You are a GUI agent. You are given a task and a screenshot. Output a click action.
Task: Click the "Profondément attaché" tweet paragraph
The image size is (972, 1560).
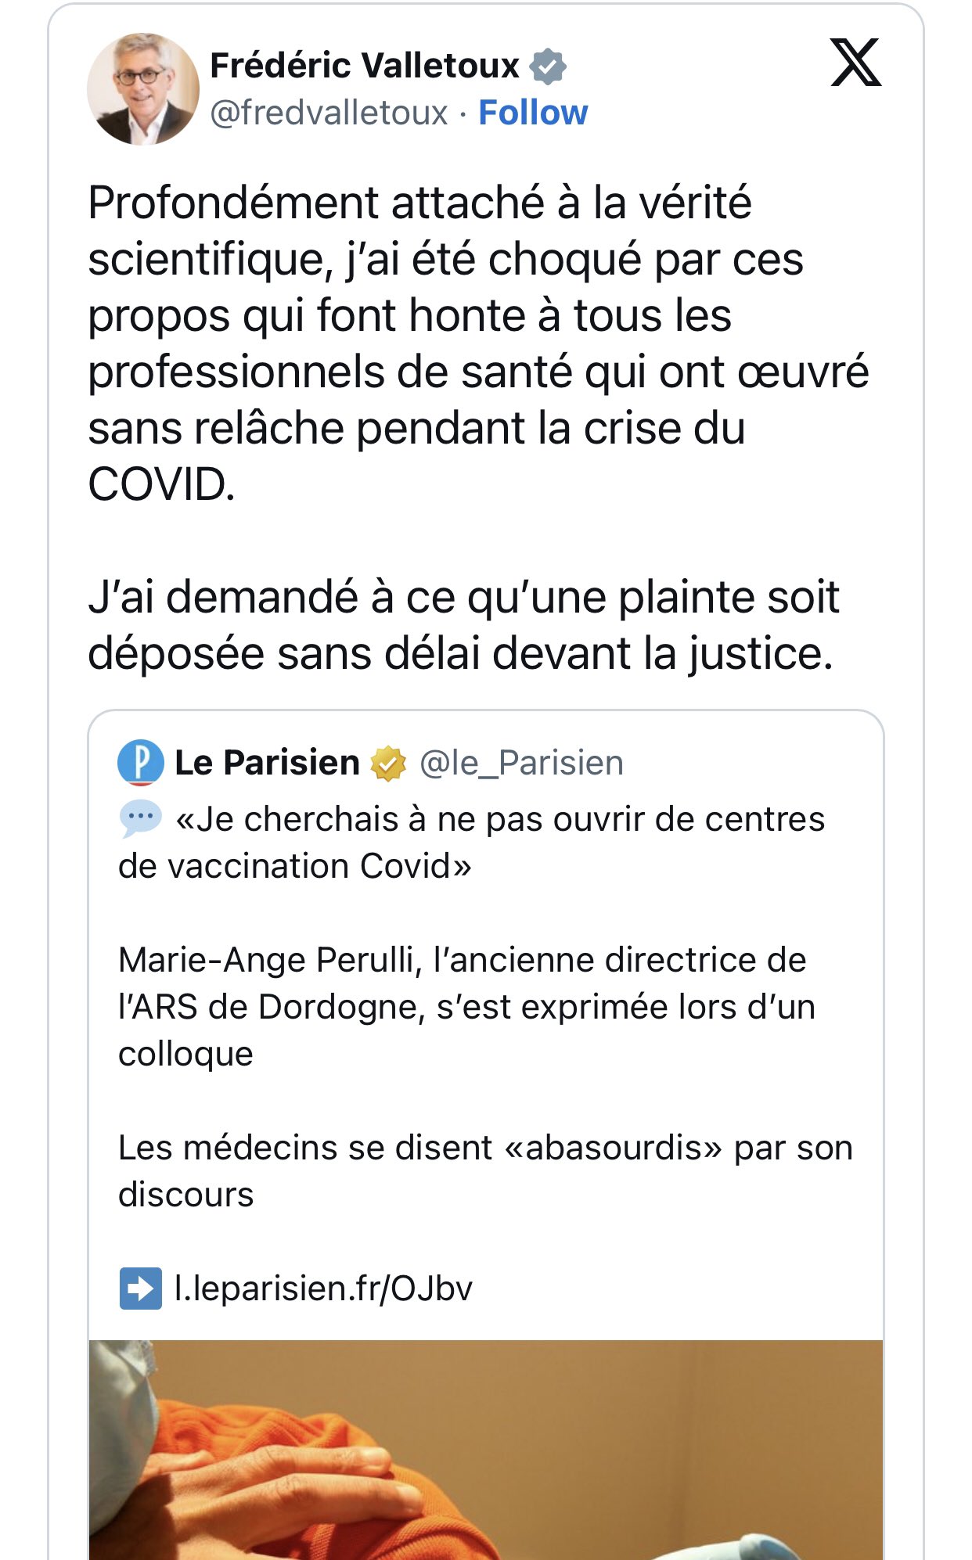click(x=477, y=343)
